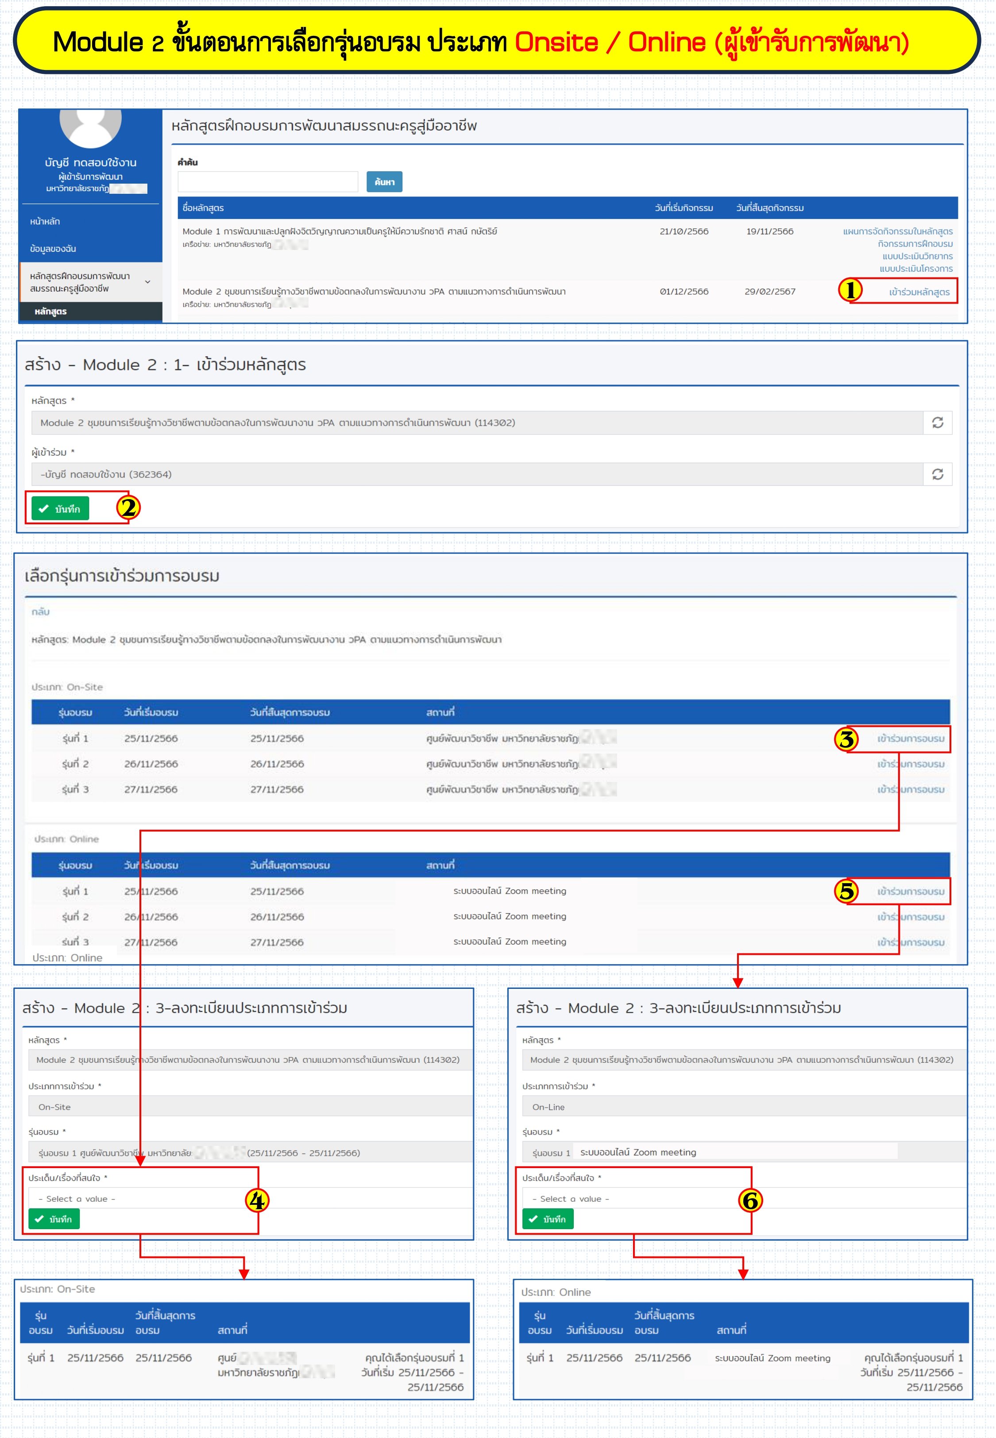
Task: Click the รุ่นอบรม field showing ศูนย์พัฒนาวิชาชีพ (25/11/2566 - 25/11/2566)
Action: 250,1153
